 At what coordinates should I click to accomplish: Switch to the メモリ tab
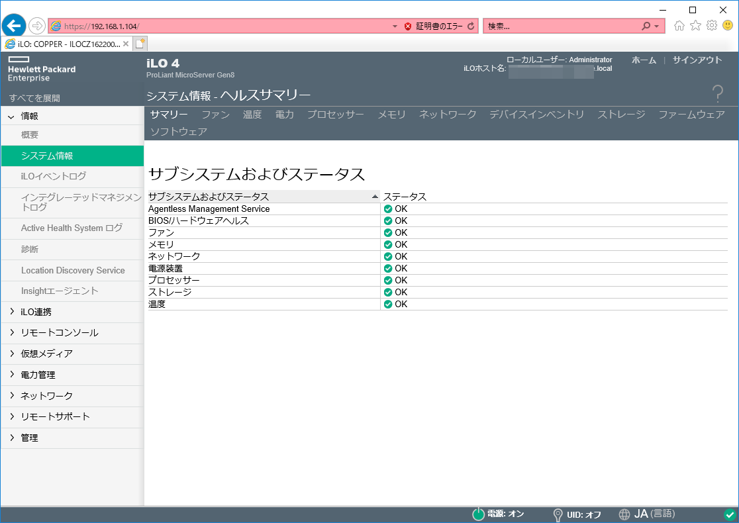click(x=391, y=115)
